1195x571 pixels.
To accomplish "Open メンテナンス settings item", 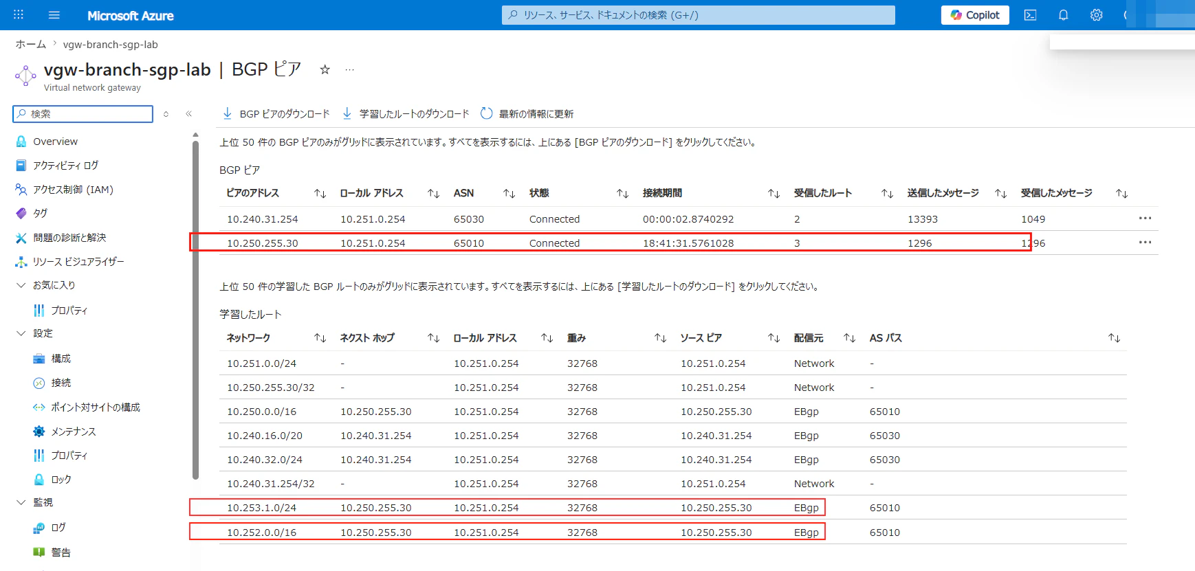I will (x=73, y=432).
